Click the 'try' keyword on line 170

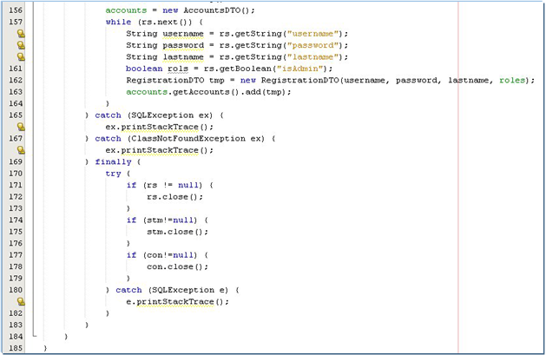tap(113, 174)
